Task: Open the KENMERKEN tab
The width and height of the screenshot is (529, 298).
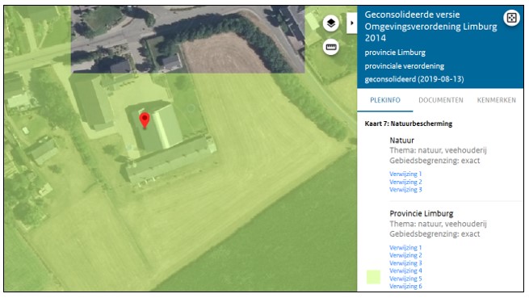Action: pos(496,100)
